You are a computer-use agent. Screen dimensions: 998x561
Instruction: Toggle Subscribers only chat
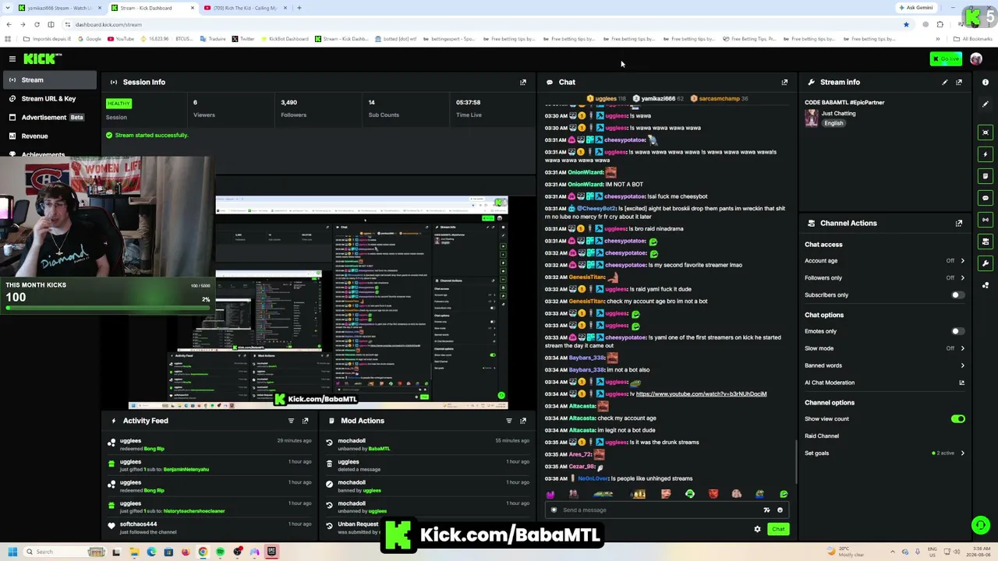pyautogui.click(x=957, y=295)
